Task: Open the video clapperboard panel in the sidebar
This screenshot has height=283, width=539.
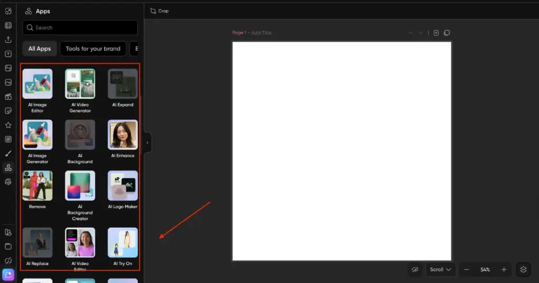Action: pos(8,97)
